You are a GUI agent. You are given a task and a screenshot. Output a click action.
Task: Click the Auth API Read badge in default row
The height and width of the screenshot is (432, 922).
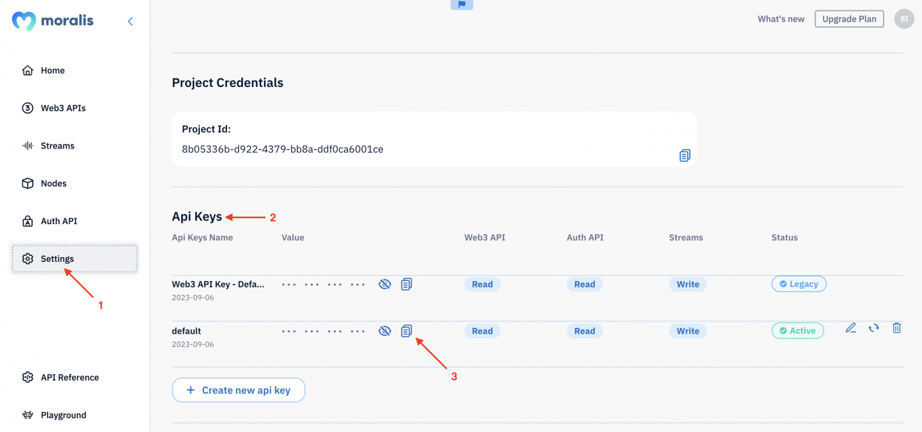click(585, 331)
